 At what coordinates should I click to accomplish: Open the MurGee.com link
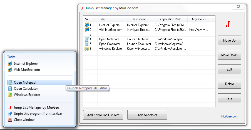pos(230,116)
